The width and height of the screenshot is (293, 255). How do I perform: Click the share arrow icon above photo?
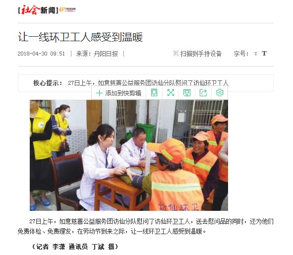click(203, 93)
